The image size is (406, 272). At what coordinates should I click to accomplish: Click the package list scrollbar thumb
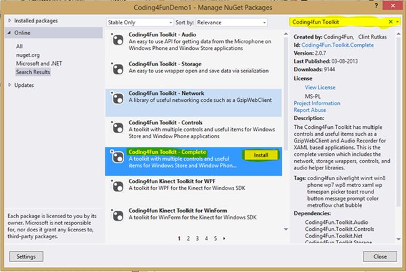pyautogui.click(x=286, y=93)
